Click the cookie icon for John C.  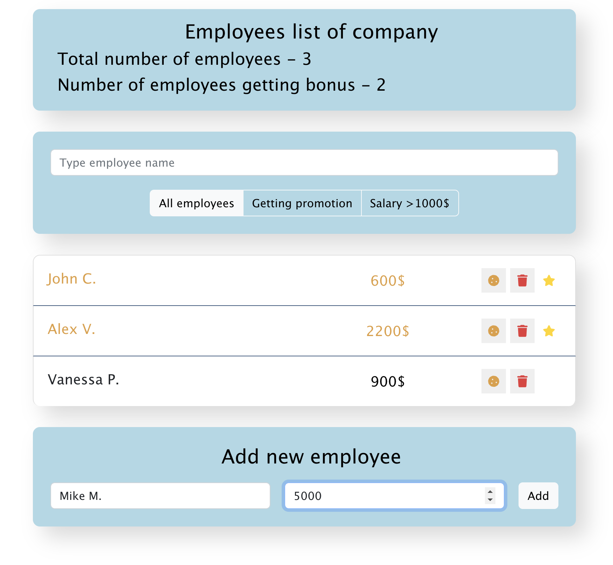coord(493,280)
